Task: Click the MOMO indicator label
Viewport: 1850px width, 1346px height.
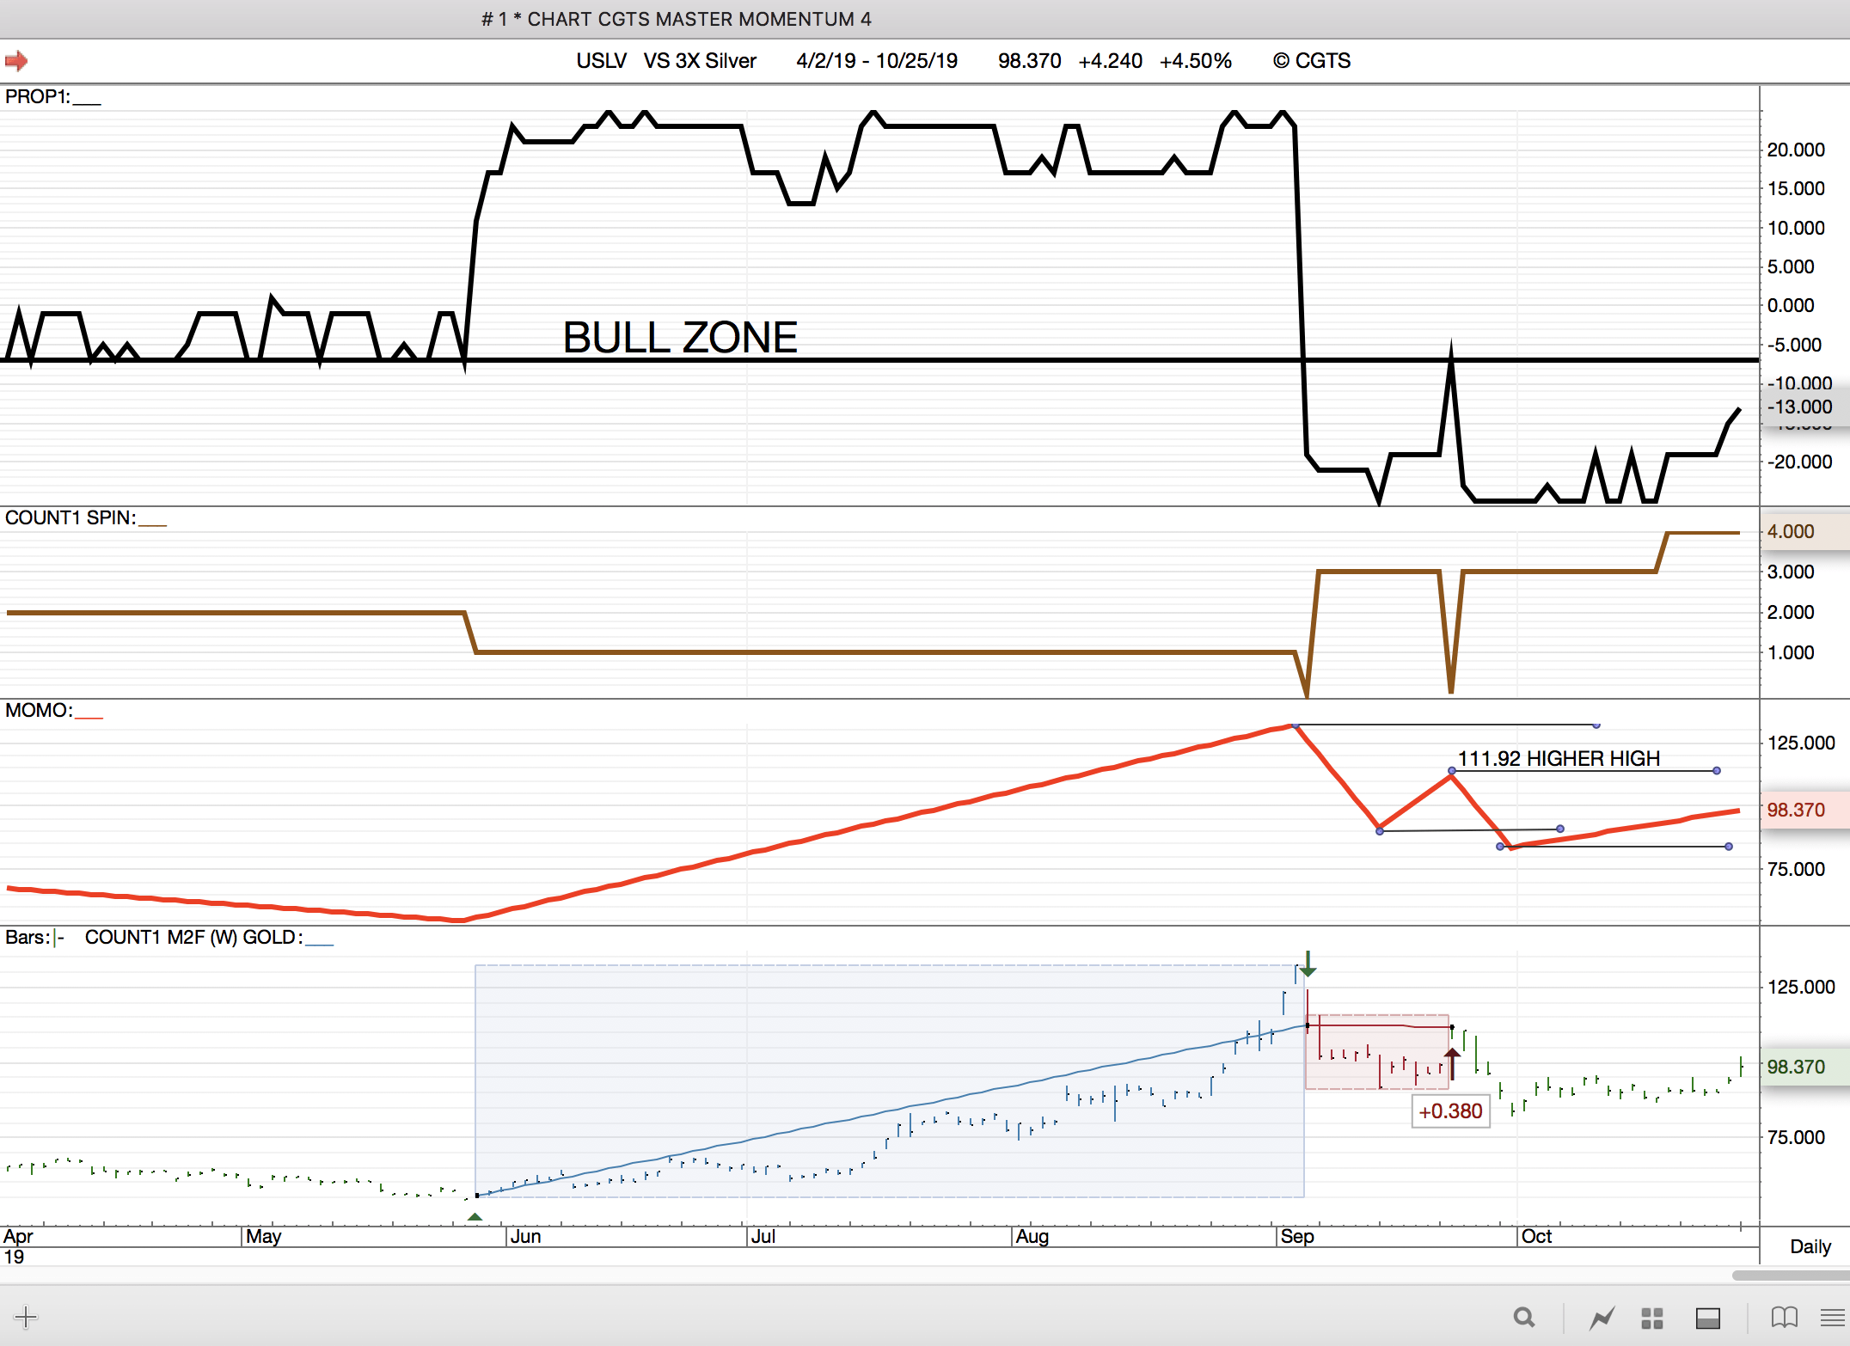Action: (x=40, y=711)
